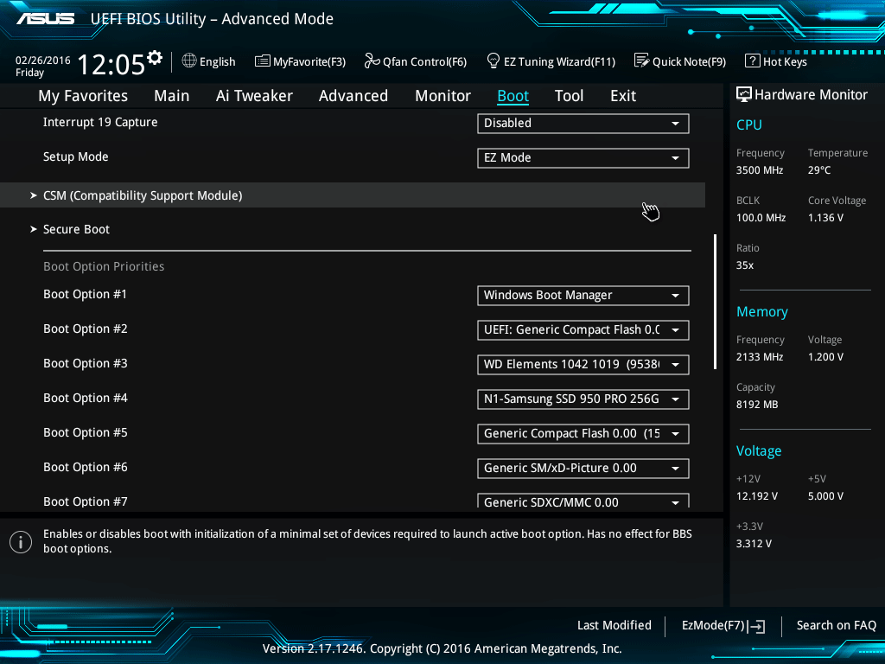This screenshot has height=664, width=885.
Task: Open the Boot Option #2 dropdown
Action: (x=583, y=330)
